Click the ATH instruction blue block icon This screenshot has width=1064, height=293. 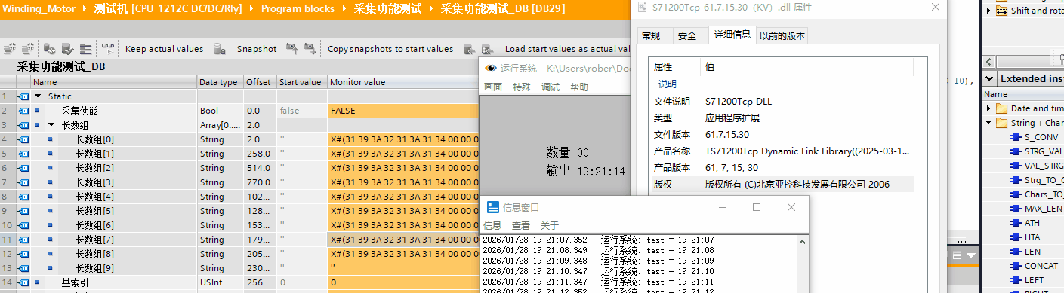(x=1015, y=223)
